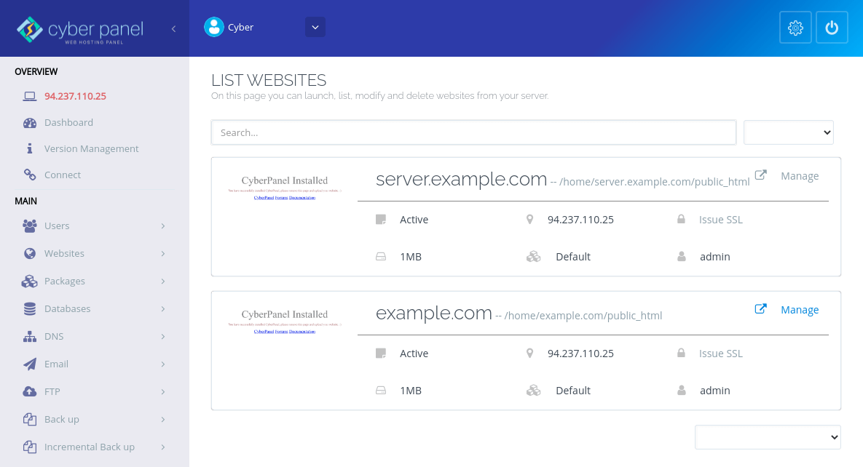Click the power logout icon
The image size is (863, 467).
(x=832, y=28)
